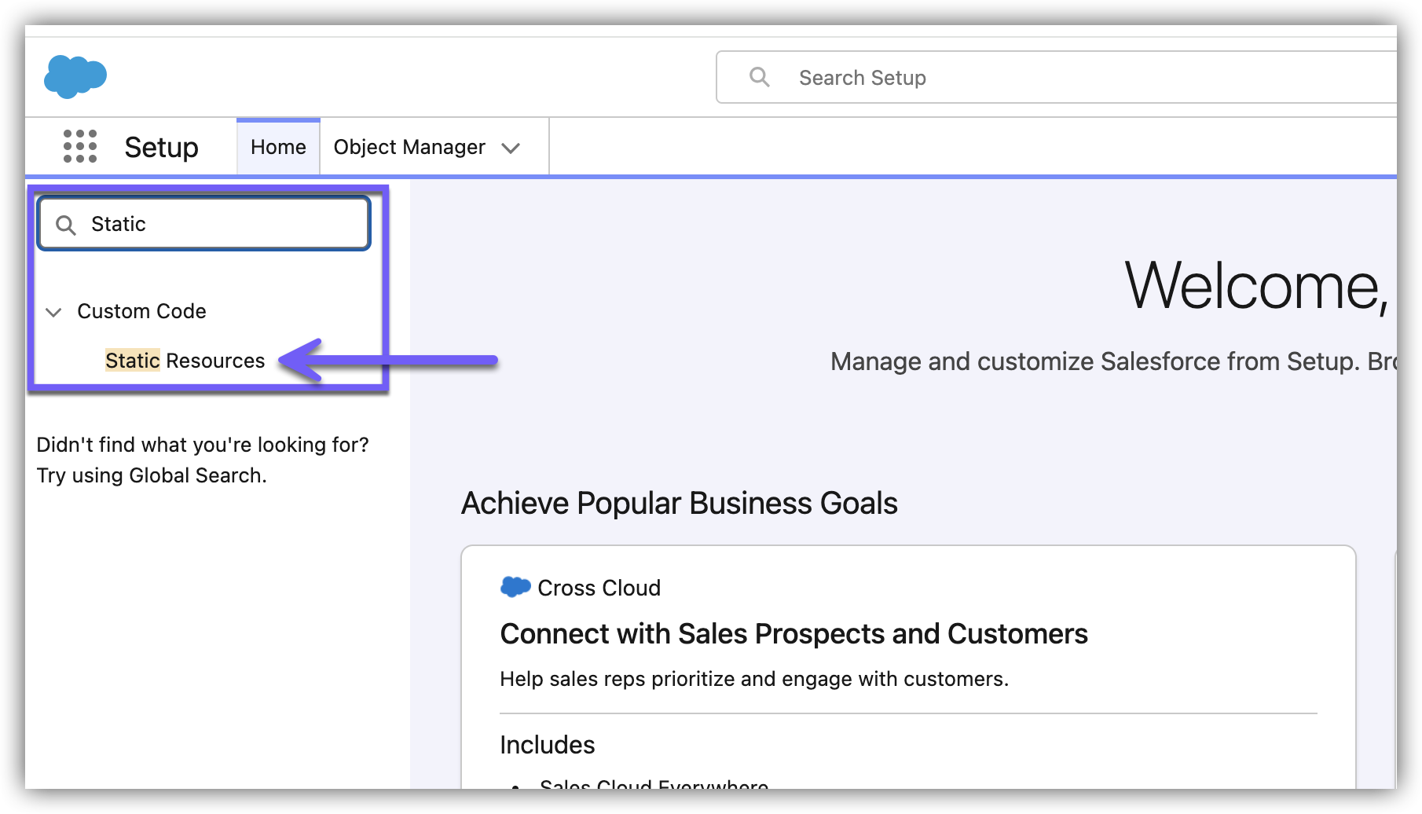
Task: Click the Includes section label
Action: coord(548,745)
